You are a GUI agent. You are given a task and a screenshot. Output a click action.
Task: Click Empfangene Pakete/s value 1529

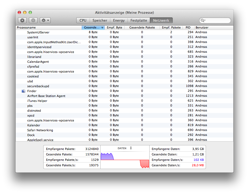tap(95, 160)
